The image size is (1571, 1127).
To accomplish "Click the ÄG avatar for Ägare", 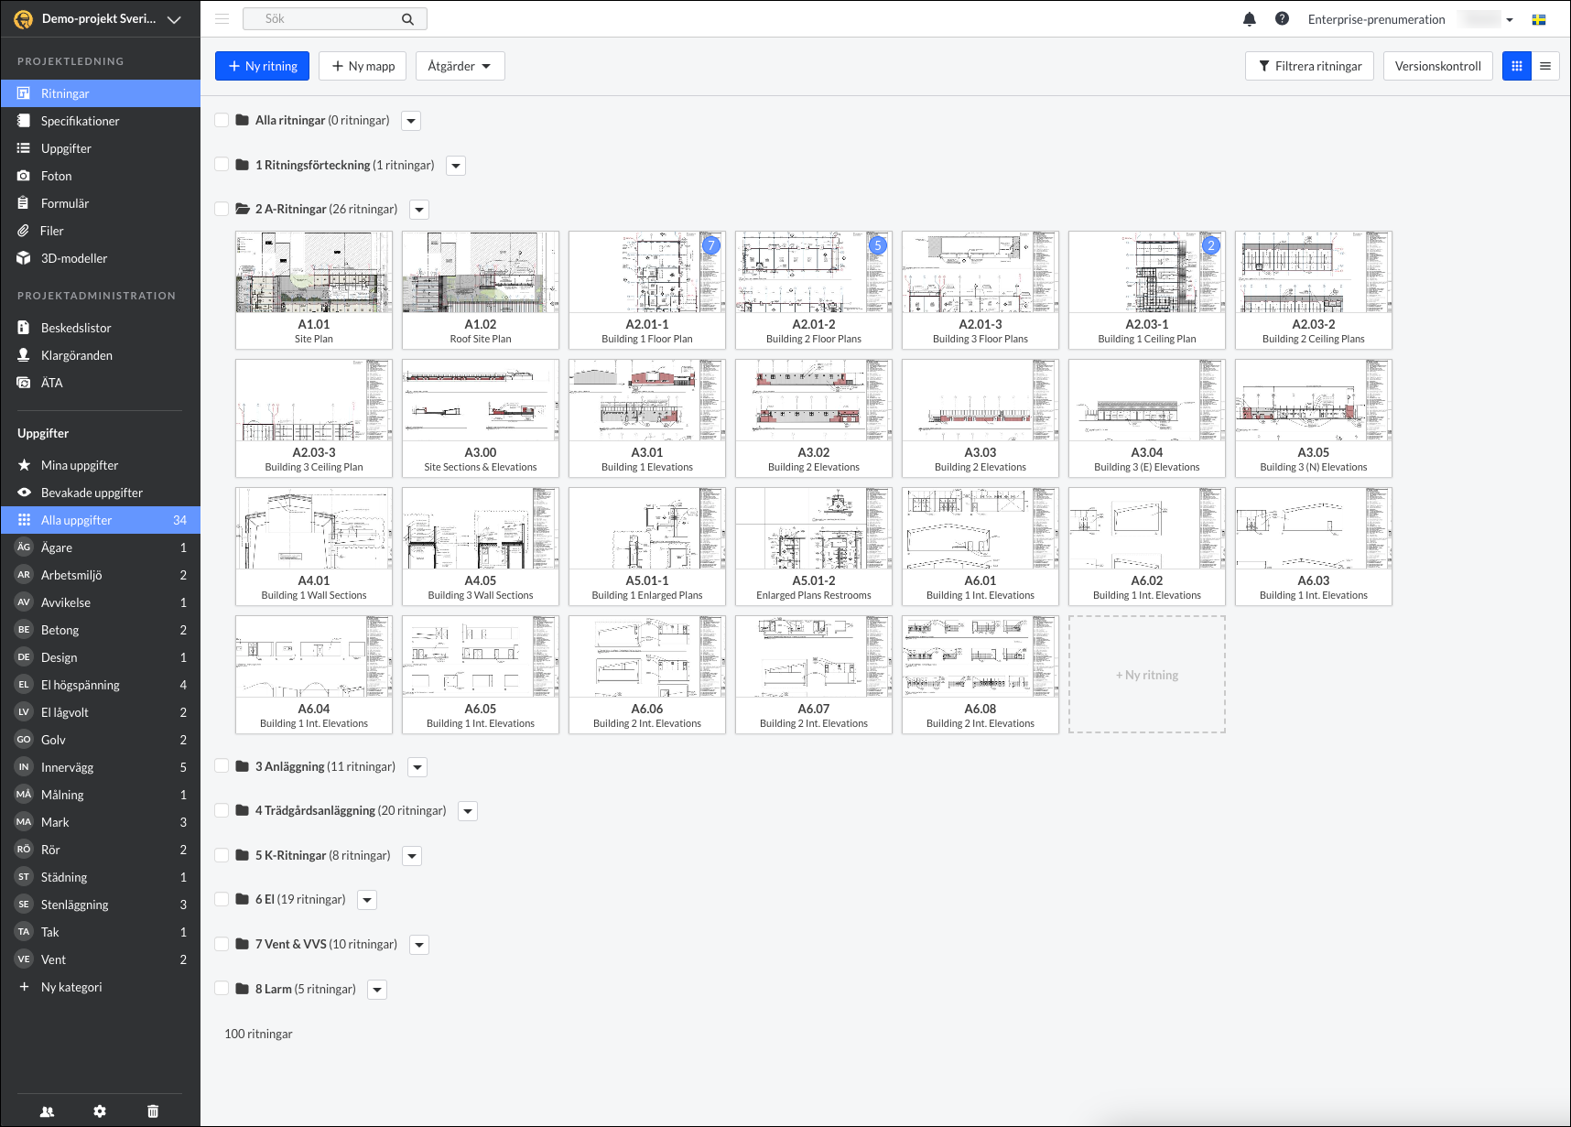I will coord(24,547).
